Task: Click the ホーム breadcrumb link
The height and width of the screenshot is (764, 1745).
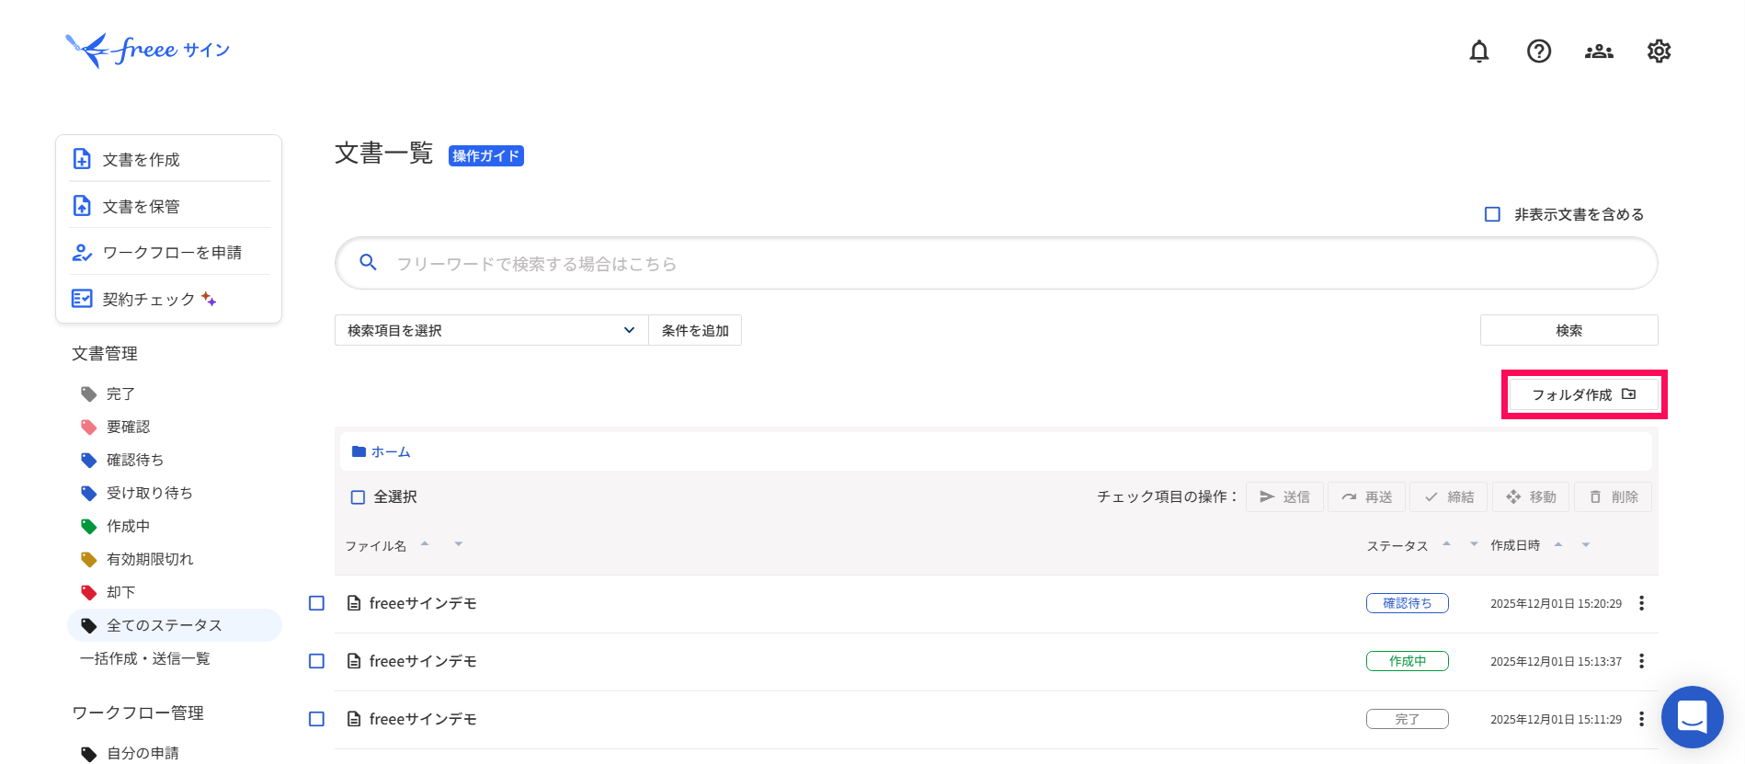Action: (x=391, y=451)
